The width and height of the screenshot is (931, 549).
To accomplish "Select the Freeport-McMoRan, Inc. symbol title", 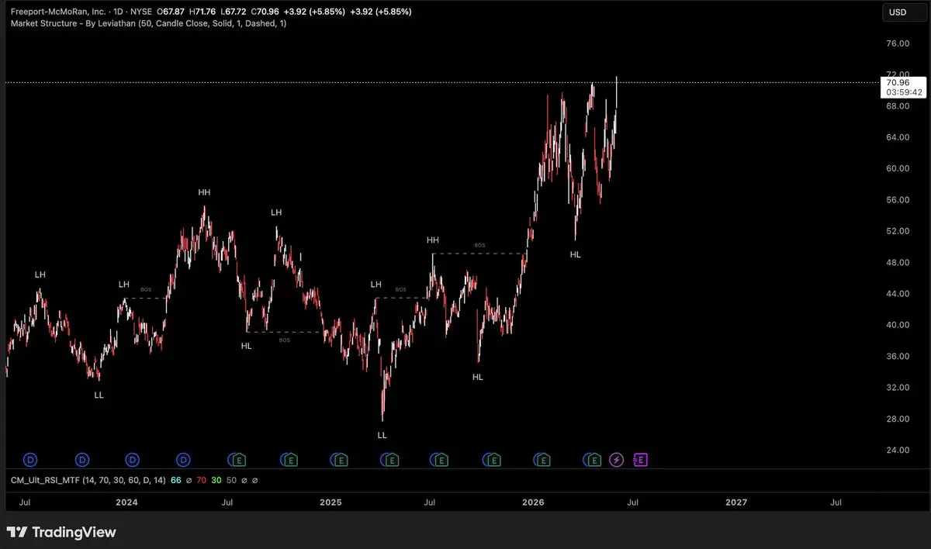I will coord(58,12).
